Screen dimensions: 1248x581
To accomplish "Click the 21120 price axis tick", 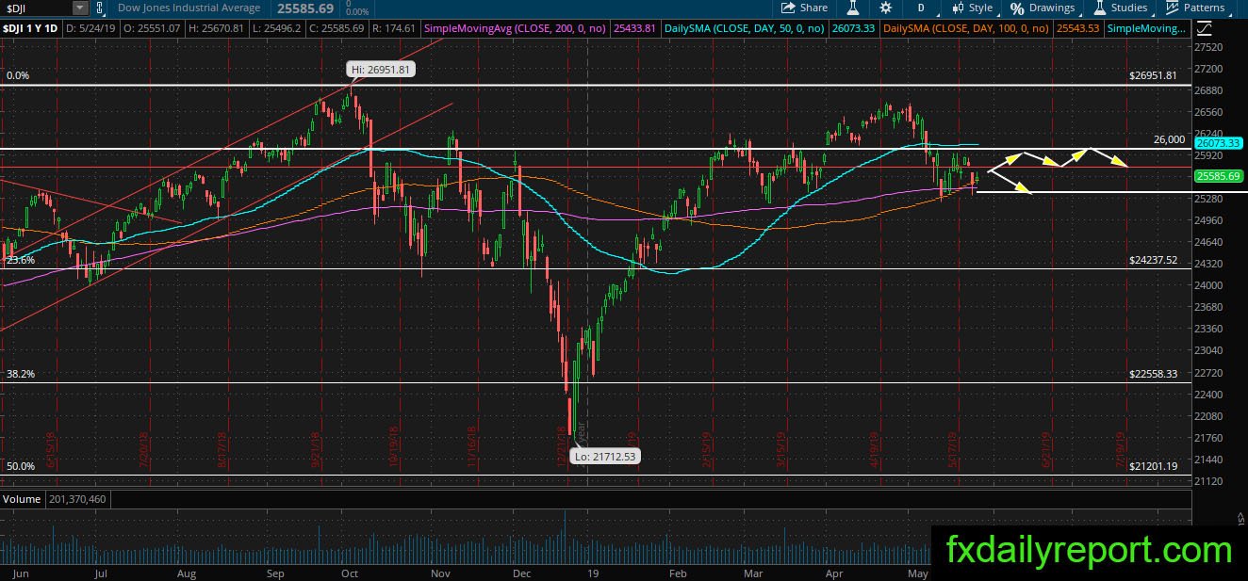I will [1207, 481].
